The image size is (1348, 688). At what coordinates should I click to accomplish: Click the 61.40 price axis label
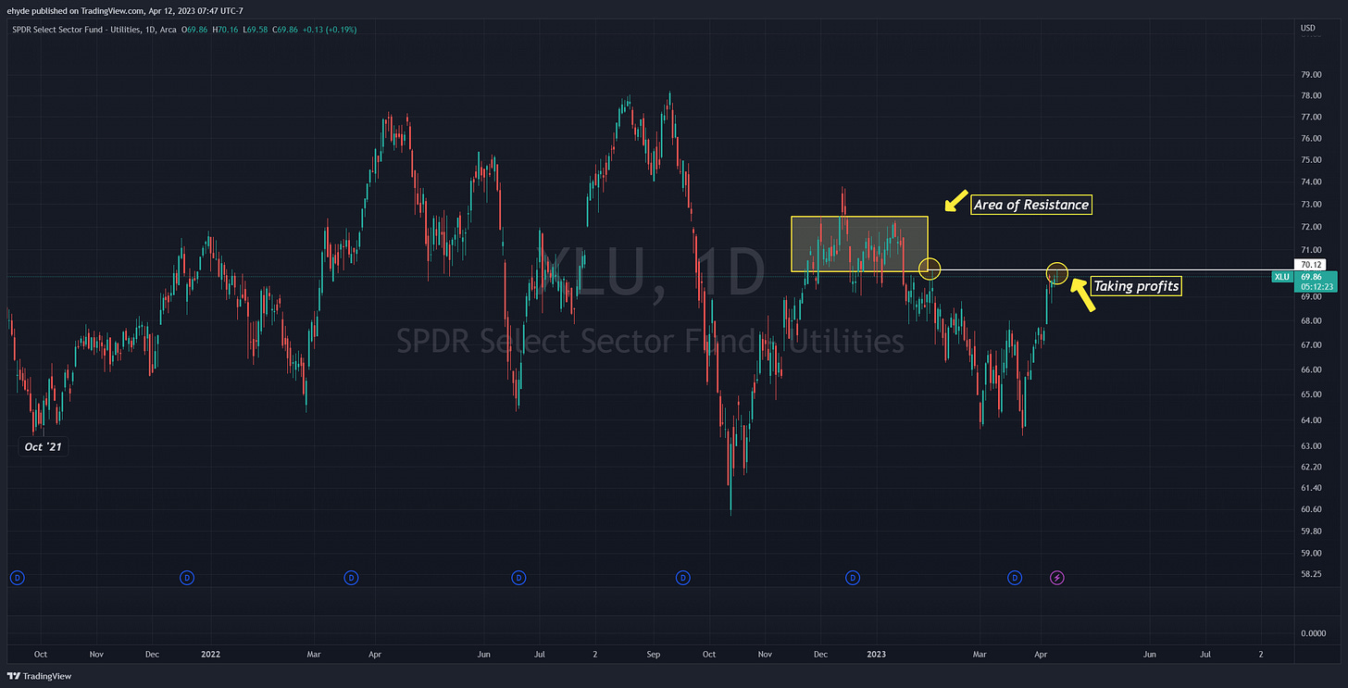[x=1311, y=488]
